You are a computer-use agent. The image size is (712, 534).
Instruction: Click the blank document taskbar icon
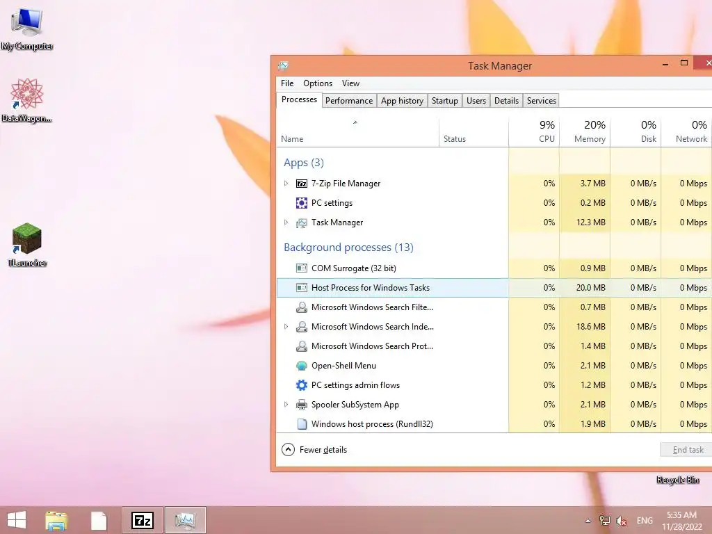99,520
